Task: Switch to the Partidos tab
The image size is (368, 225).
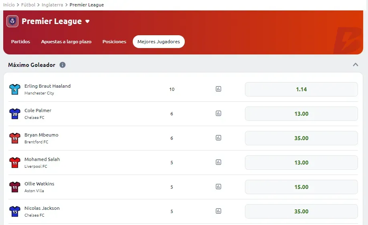Action: [21, 42]
